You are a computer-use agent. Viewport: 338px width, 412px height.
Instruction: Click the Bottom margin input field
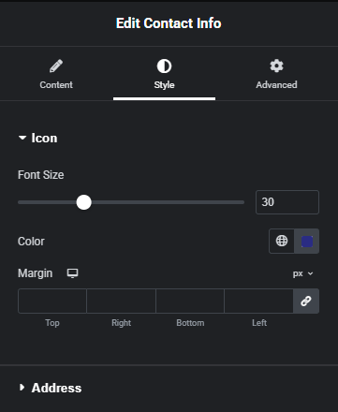tap(190, 301)
